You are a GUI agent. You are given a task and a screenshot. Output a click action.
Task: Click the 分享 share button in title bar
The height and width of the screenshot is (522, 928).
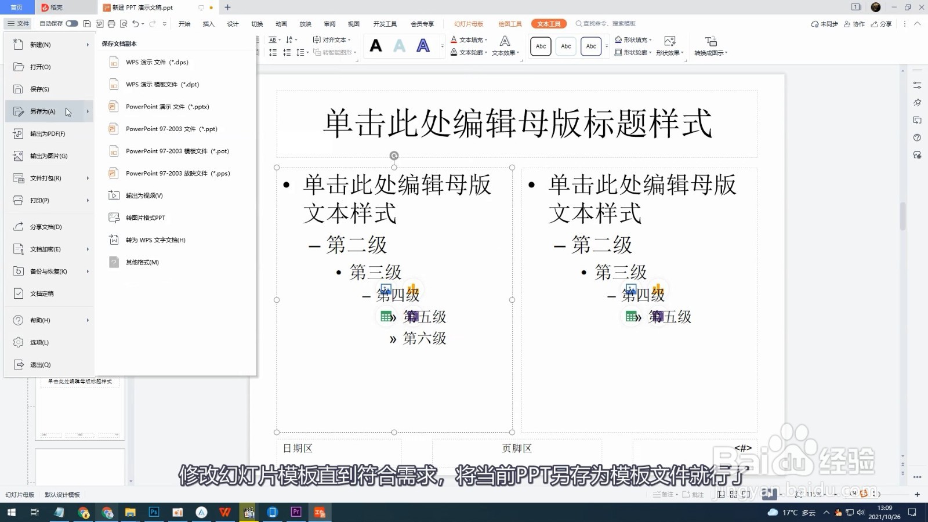(x=882, y=24)
